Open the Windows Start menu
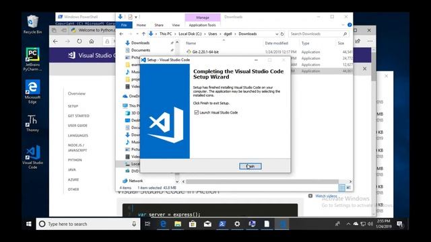 (x=28, y=224)
